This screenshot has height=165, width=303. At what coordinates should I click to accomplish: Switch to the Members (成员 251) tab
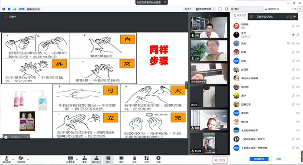(x=272, y=9)
